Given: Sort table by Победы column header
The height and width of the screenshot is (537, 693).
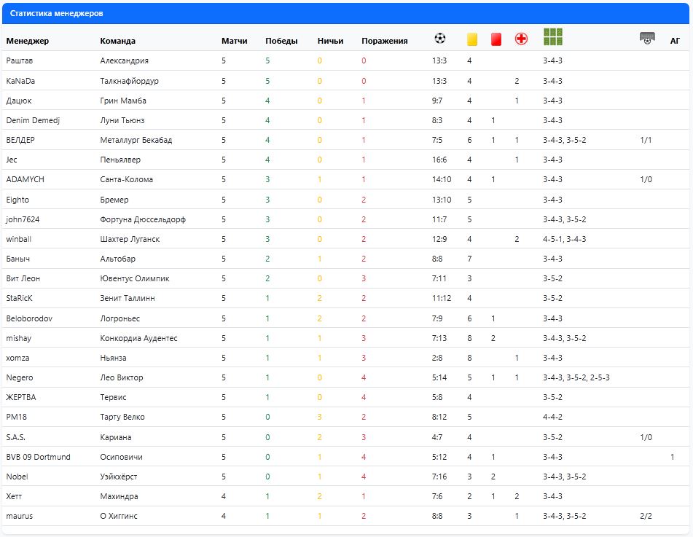Looking at the screenshot, I should click(281, 42).
